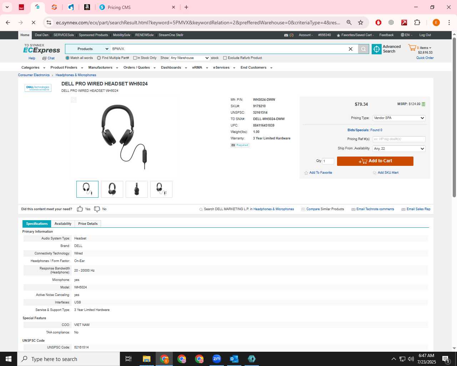Image resolution: width=457 pixels, height=366 pixels.
Task: Click the Add to Cart button
Action: pos(375,161)
